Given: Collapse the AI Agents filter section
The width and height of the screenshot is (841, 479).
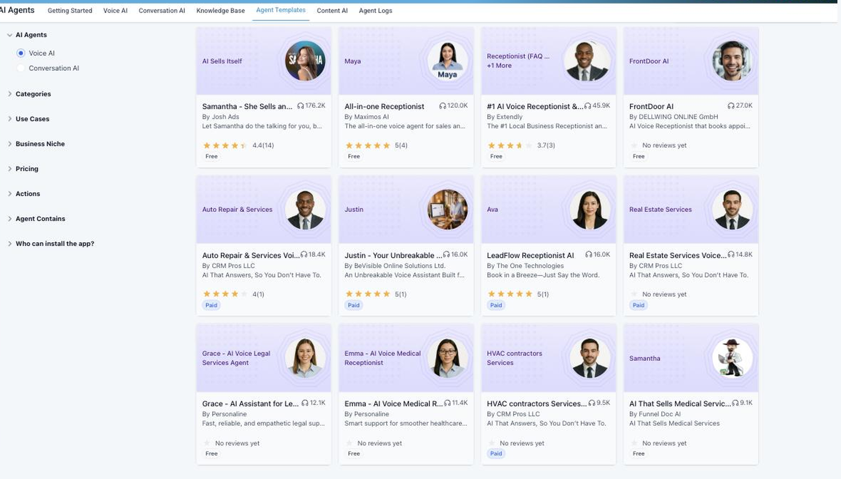Looking at the screenshot, I should pos(10,35).
